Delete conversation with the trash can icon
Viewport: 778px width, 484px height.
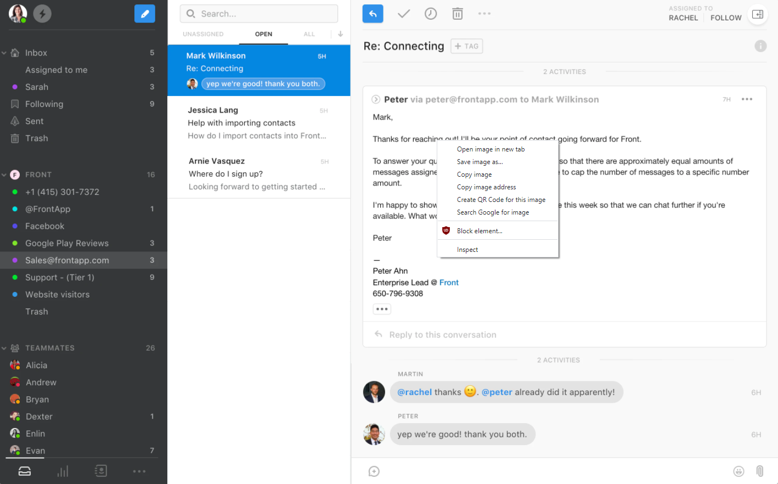click(x=457, y=14)
